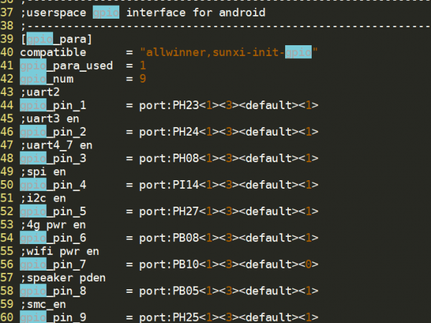This screenshot has height=323, width=431.
Task: Click port:PH23 in the gpio_pin_1 line
Action: click(x=171, y=106)
